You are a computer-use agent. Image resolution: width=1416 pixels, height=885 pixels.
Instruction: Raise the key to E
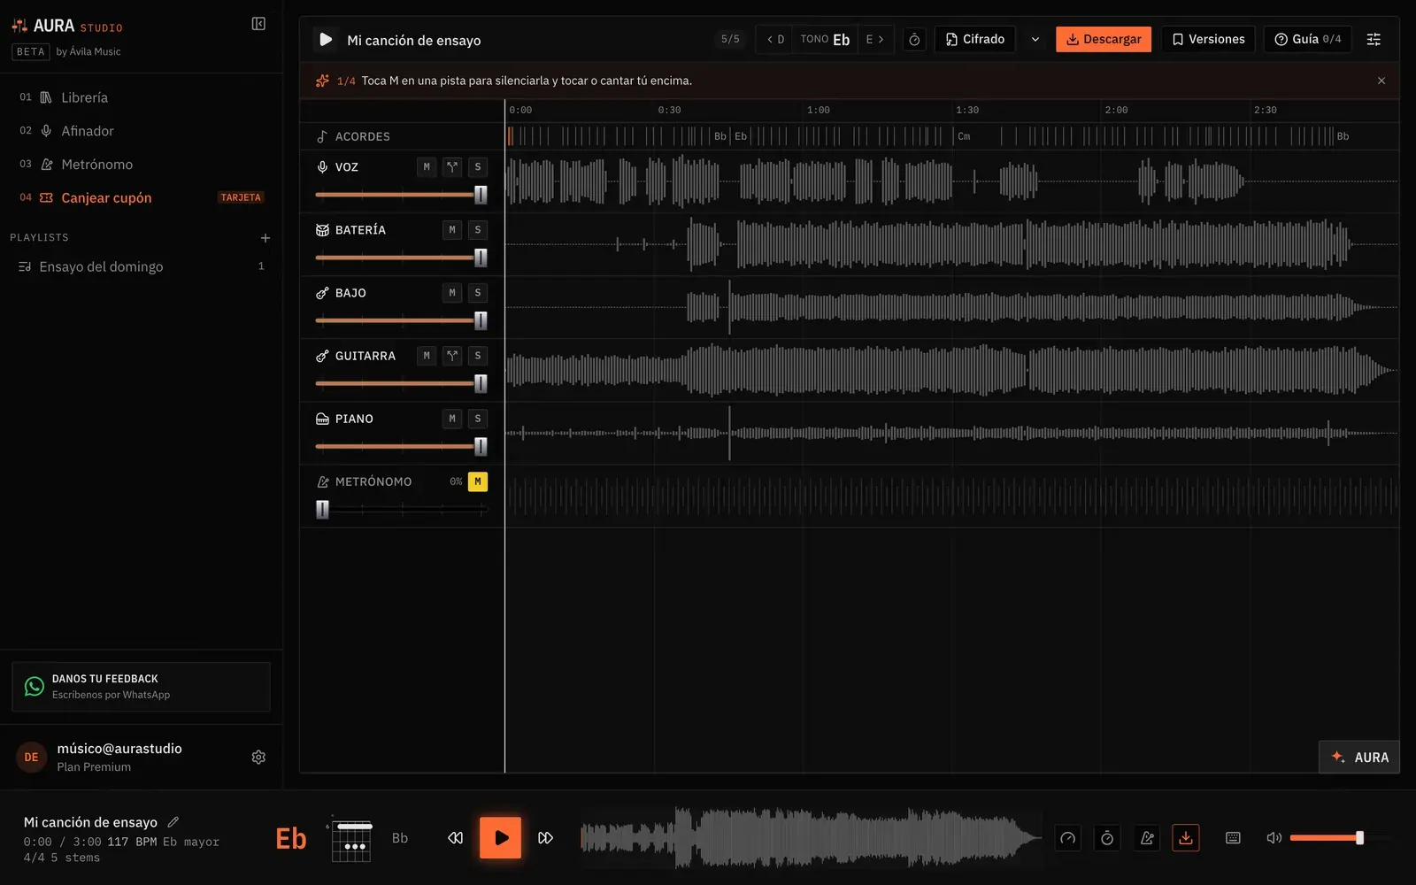coord(875,40)
